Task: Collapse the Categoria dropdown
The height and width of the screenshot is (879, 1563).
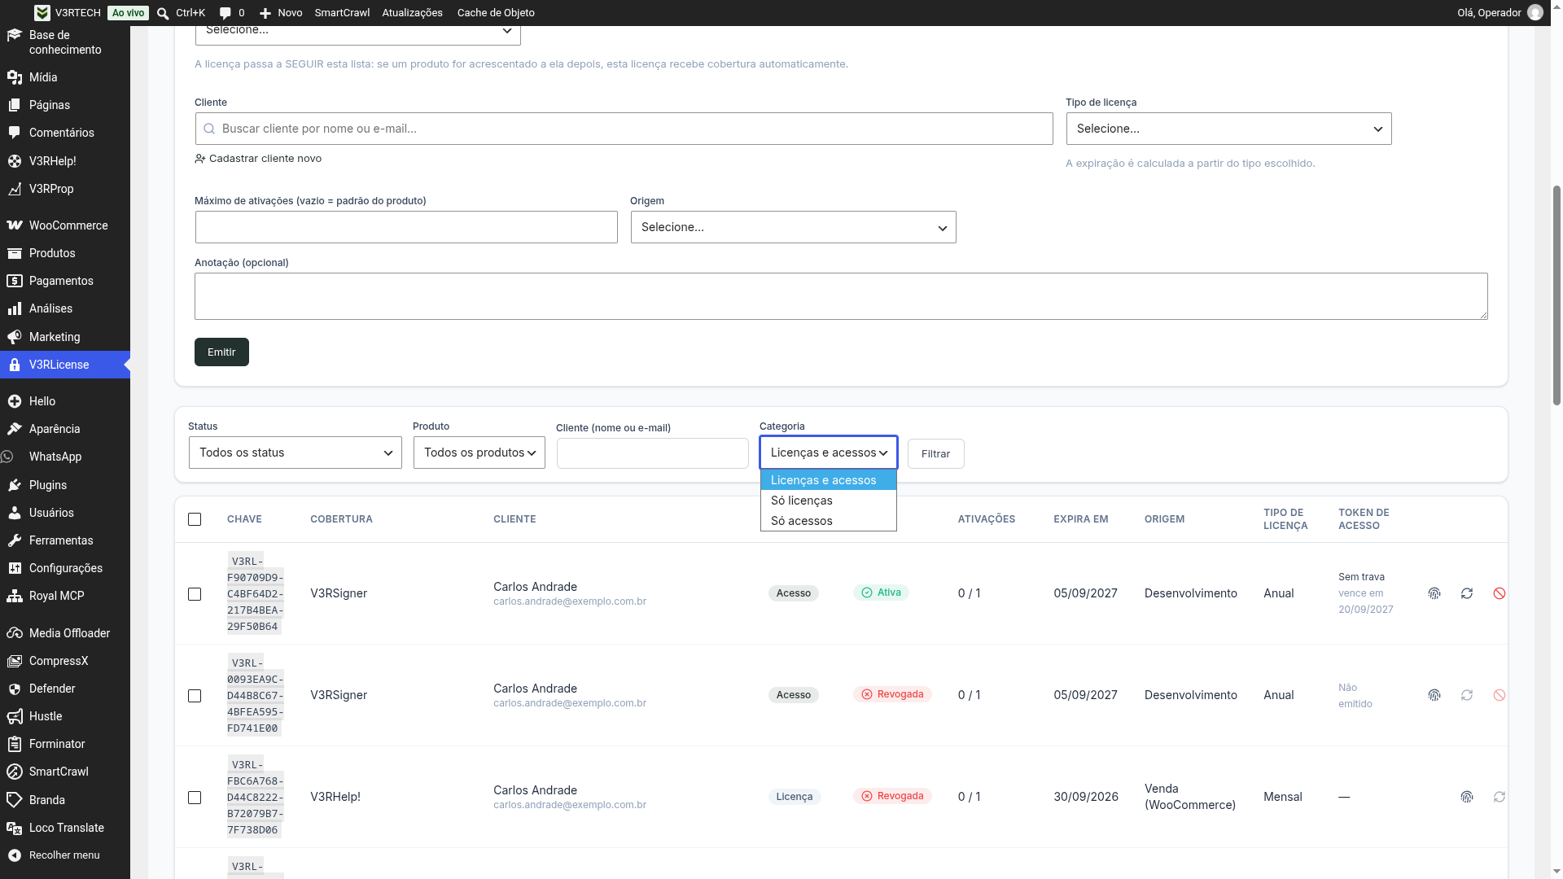Action: point(829,453)
